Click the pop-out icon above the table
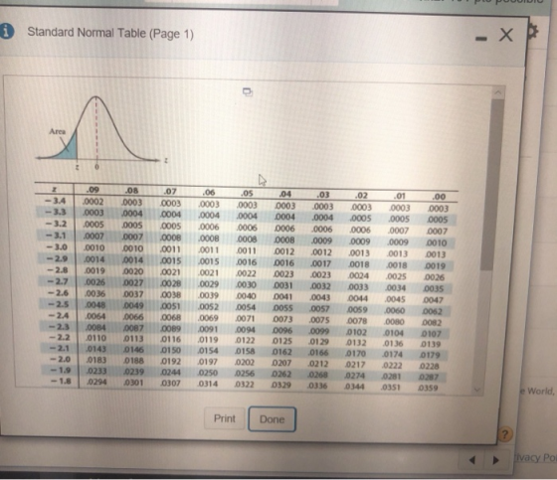Screen dimensions: 557x480 [248, 92]
